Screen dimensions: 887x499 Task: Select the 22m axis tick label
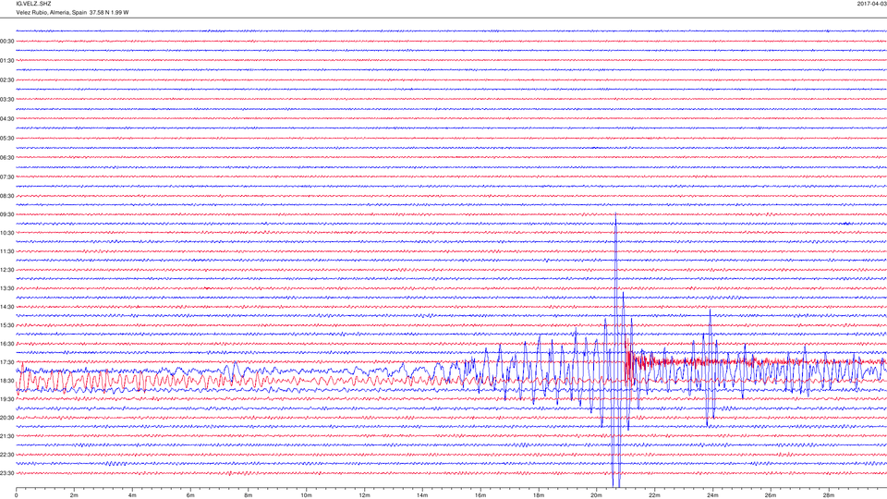tap(654, 495)
